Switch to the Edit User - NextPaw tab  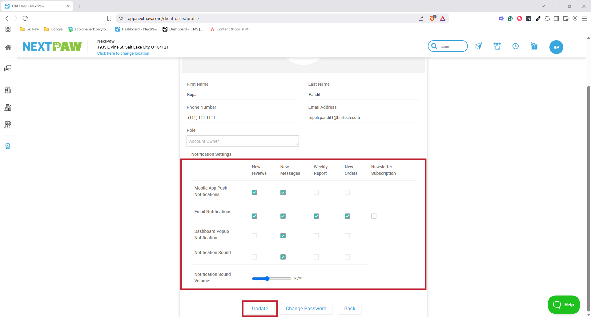37,6
